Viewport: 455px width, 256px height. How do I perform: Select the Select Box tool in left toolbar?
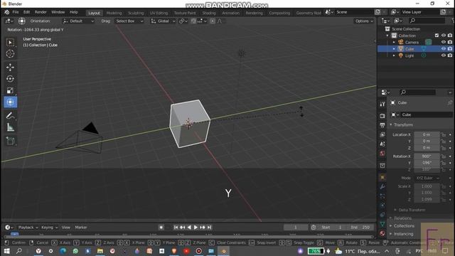[10, 43]
